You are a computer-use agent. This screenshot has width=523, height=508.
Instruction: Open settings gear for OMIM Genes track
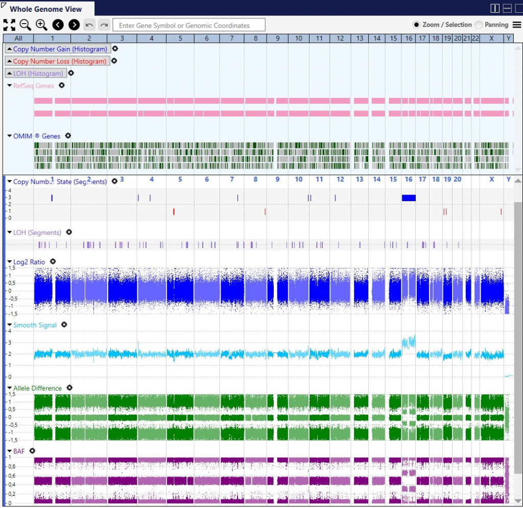point(68,136)
